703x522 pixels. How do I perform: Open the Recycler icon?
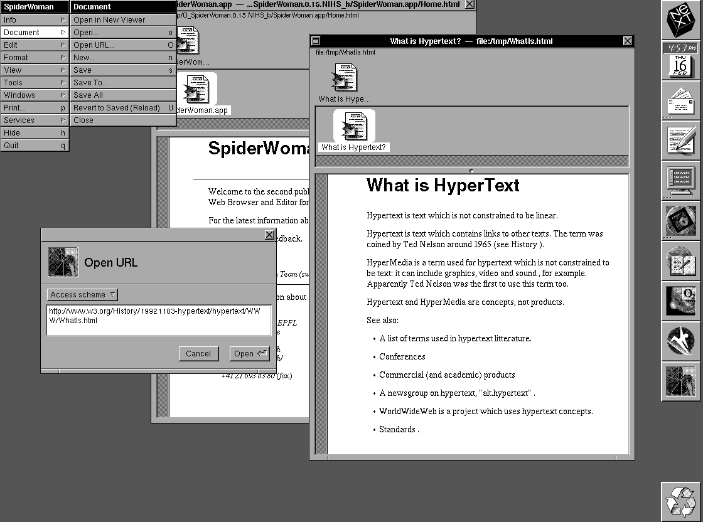681,501
